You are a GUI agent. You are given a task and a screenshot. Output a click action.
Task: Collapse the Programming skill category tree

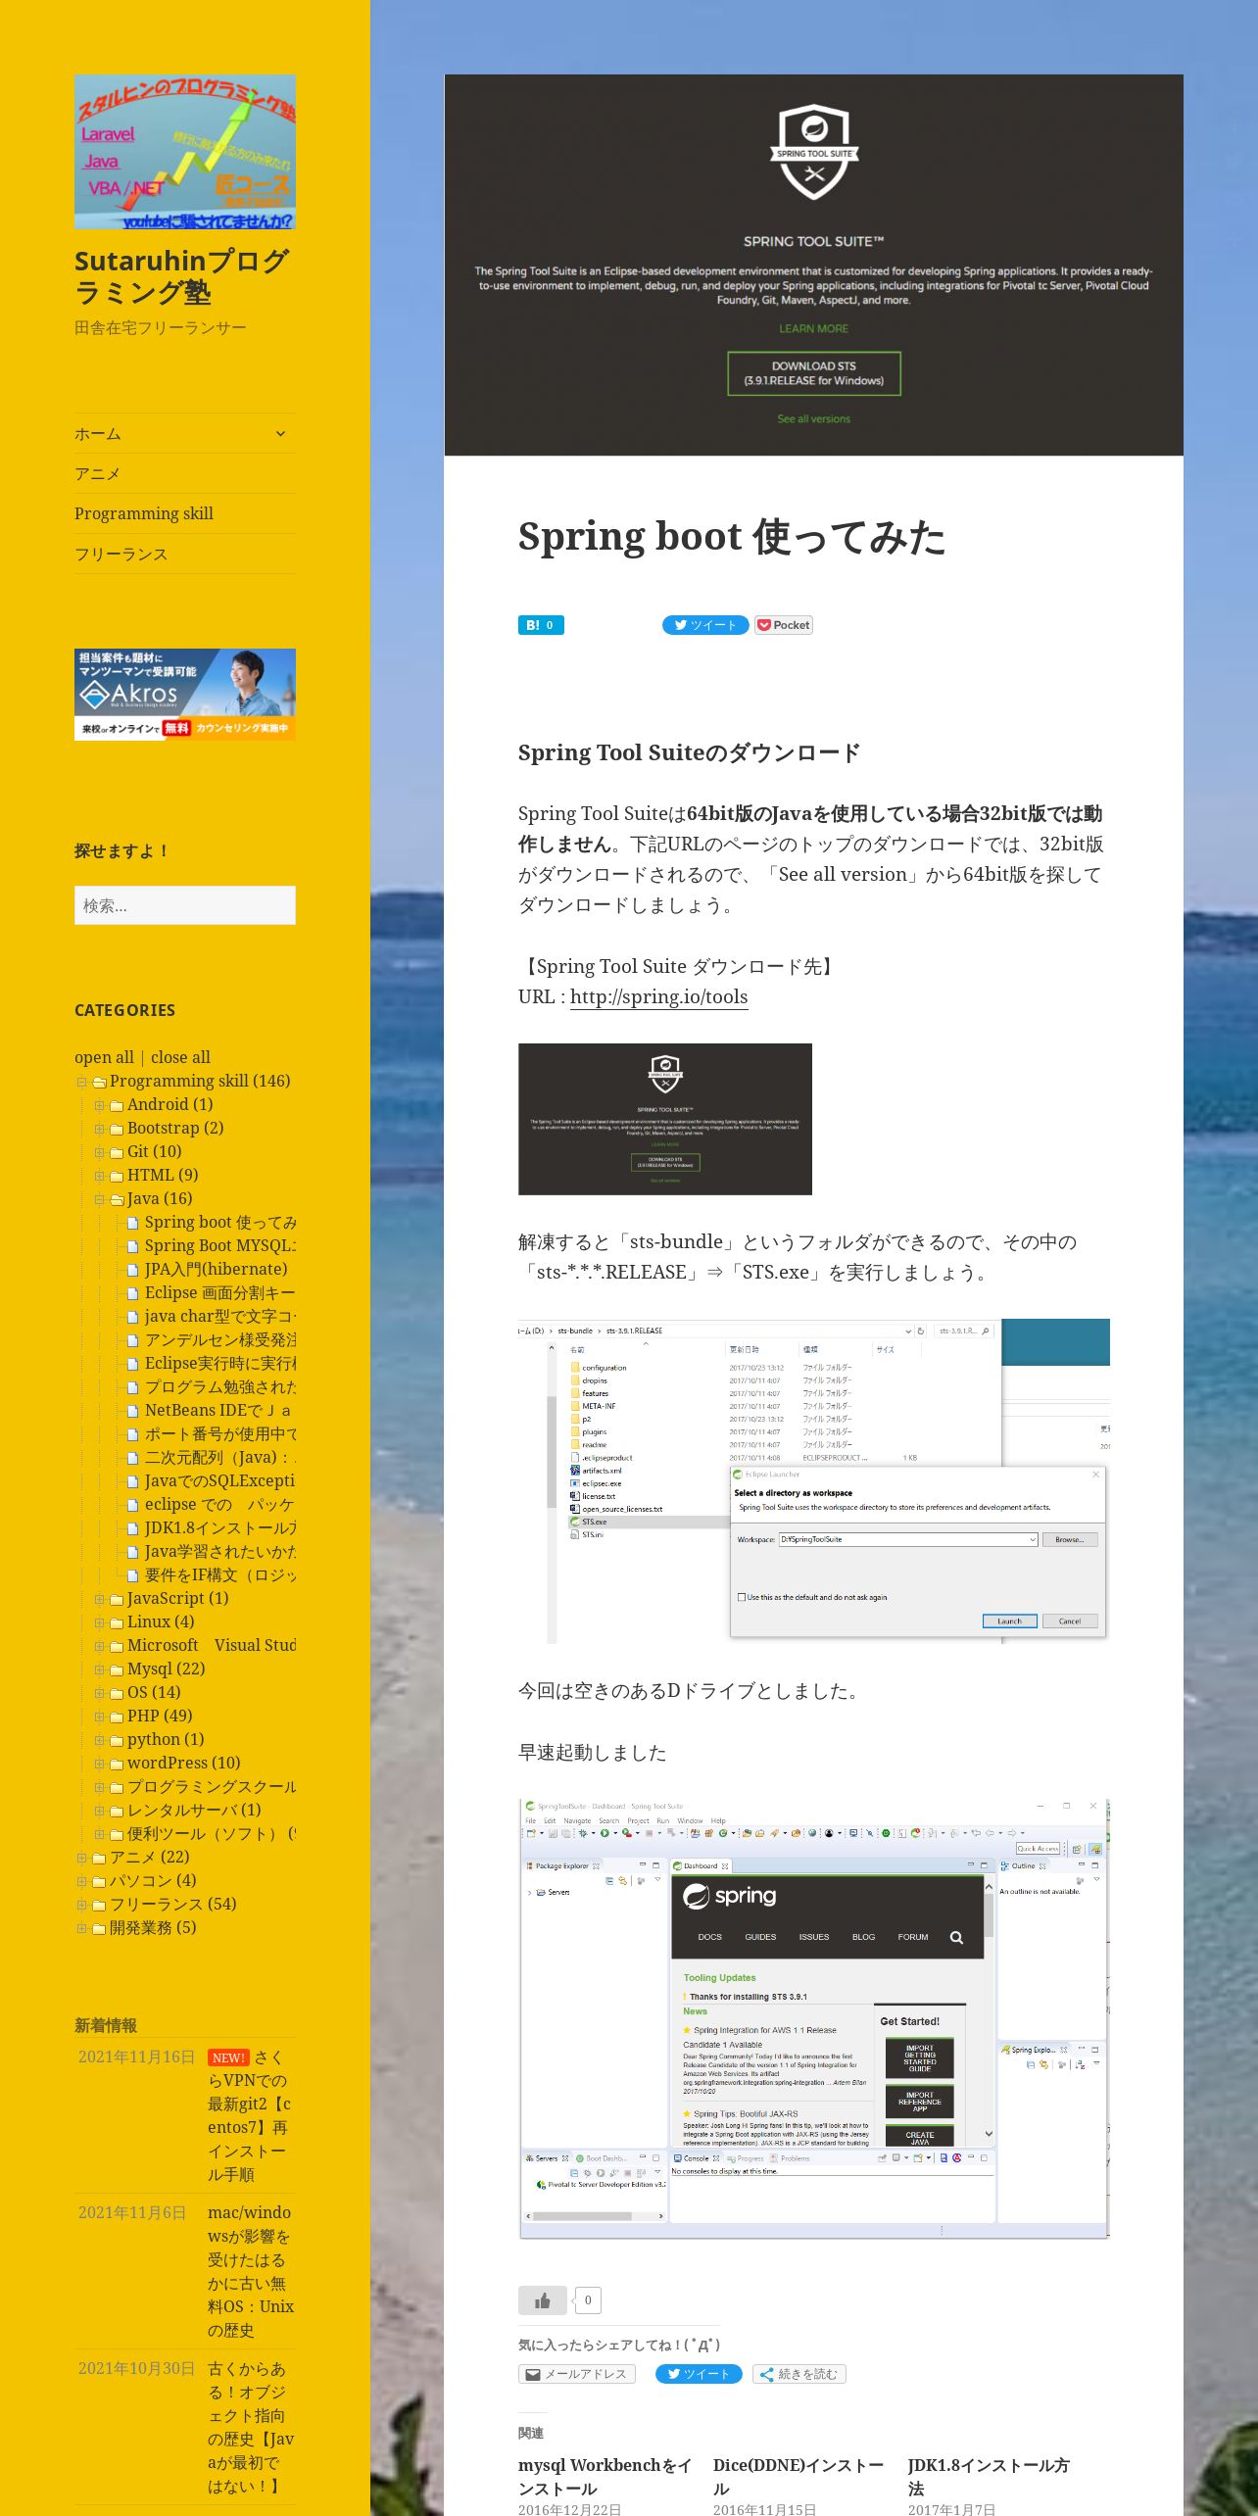(82, 1082)
